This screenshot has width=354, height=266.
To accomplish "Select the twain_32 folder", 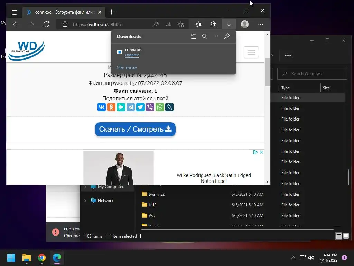I will click(157, 194).
